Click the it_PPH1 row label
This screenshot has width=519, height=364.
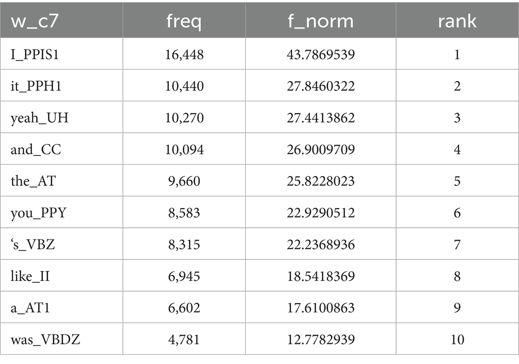coord(36,86)
